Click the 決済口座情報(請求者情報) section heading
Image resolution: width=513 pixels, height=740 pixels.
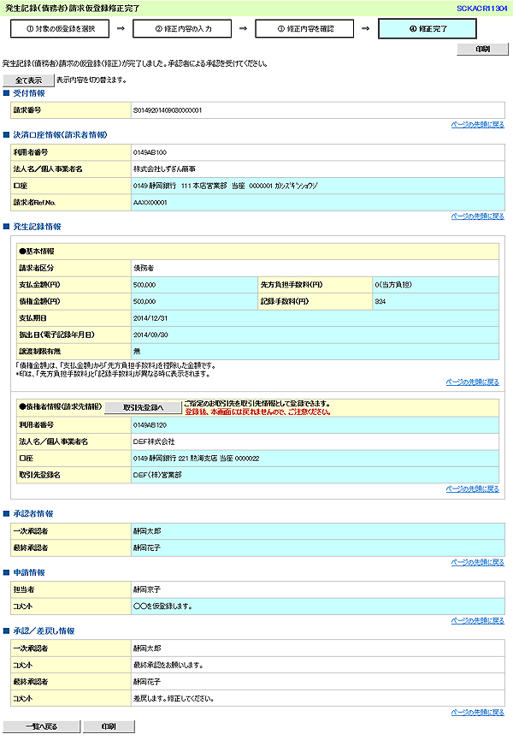click(x=60, y=135)
